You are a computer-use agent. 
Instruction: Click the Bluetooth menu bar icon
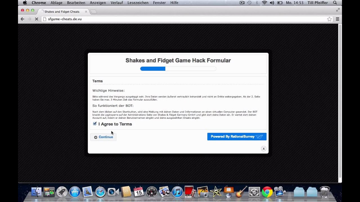(x=257, y=3)
